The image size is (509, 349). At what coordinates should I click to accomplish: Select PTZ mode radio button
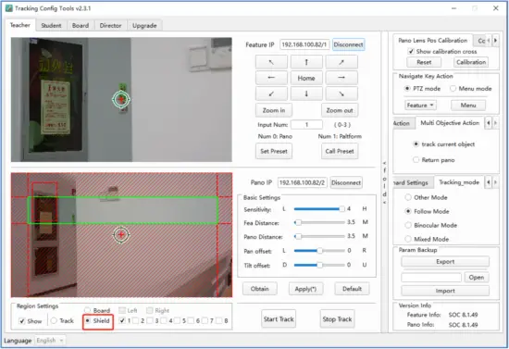pyautogui.click(x=407, y=88)
